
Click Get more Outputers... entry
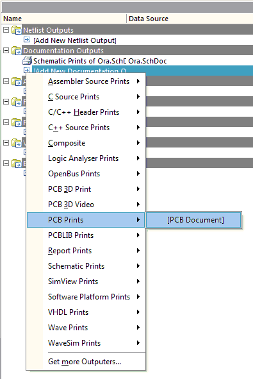[86, 362]
